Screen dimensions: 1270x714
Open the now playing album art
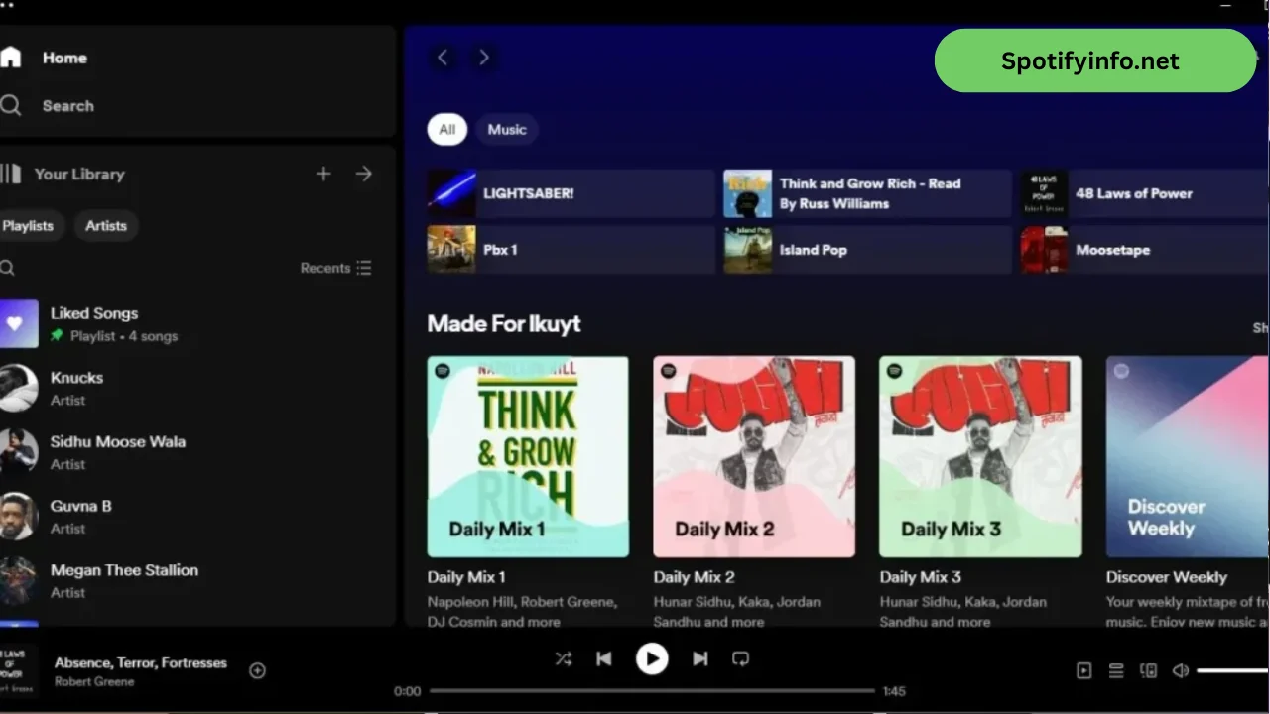[19, 671]
